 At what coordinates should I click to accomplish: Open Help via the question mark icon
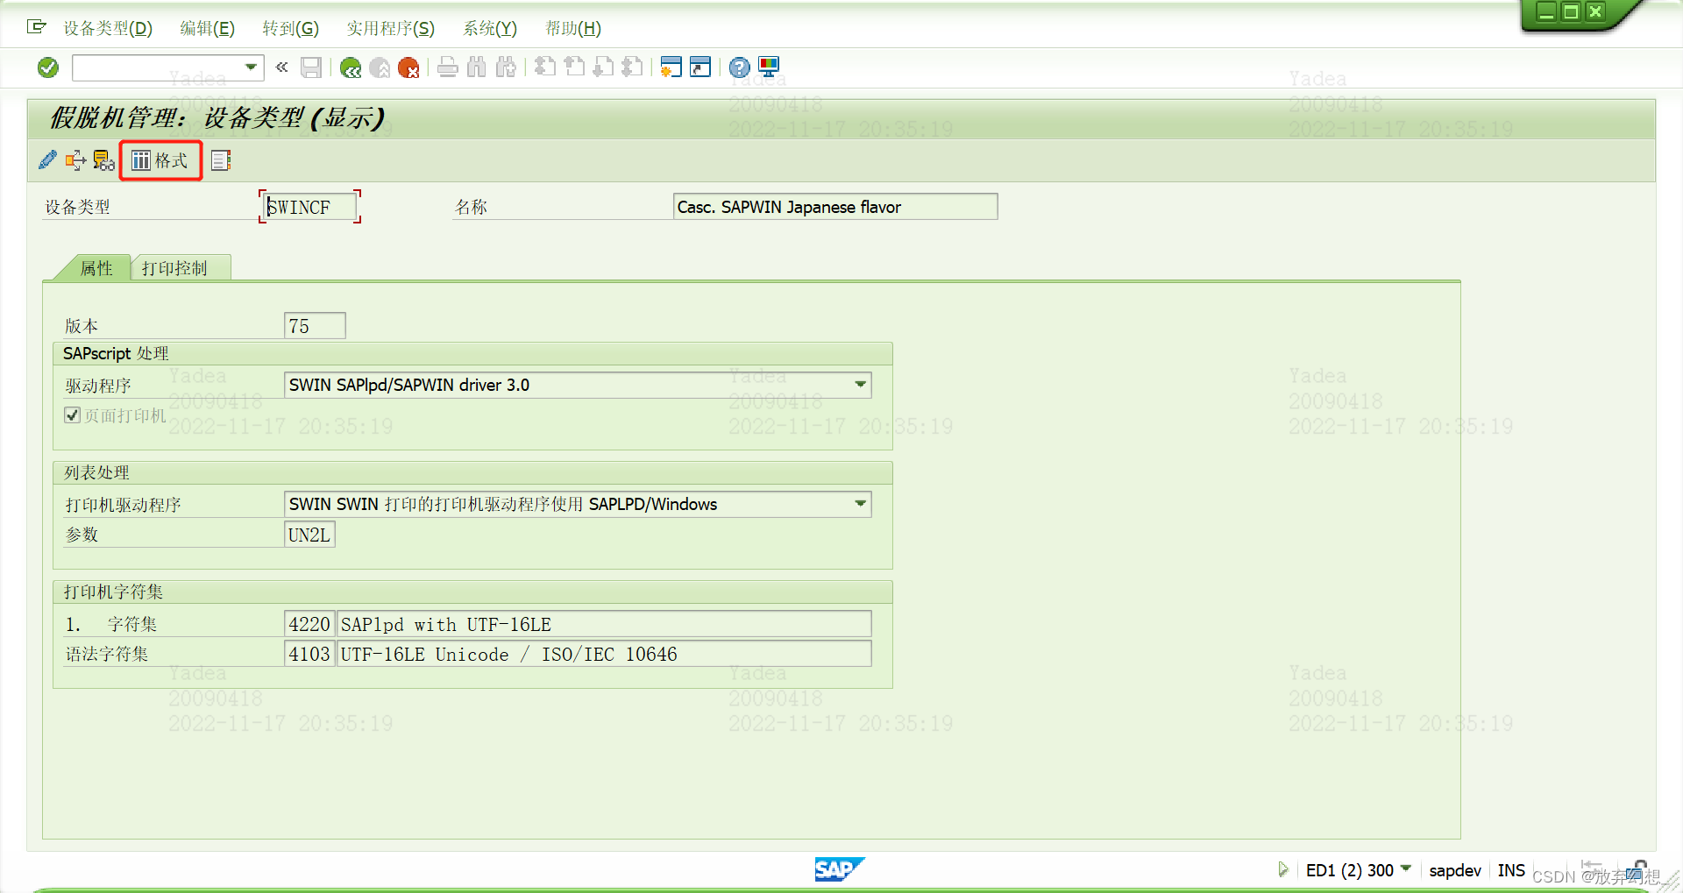pyautogui.click(x=740, y=67)
